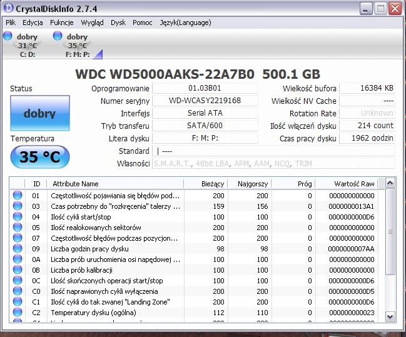
Task: Click the status icon for attribute C2
Action: point(18,312)
